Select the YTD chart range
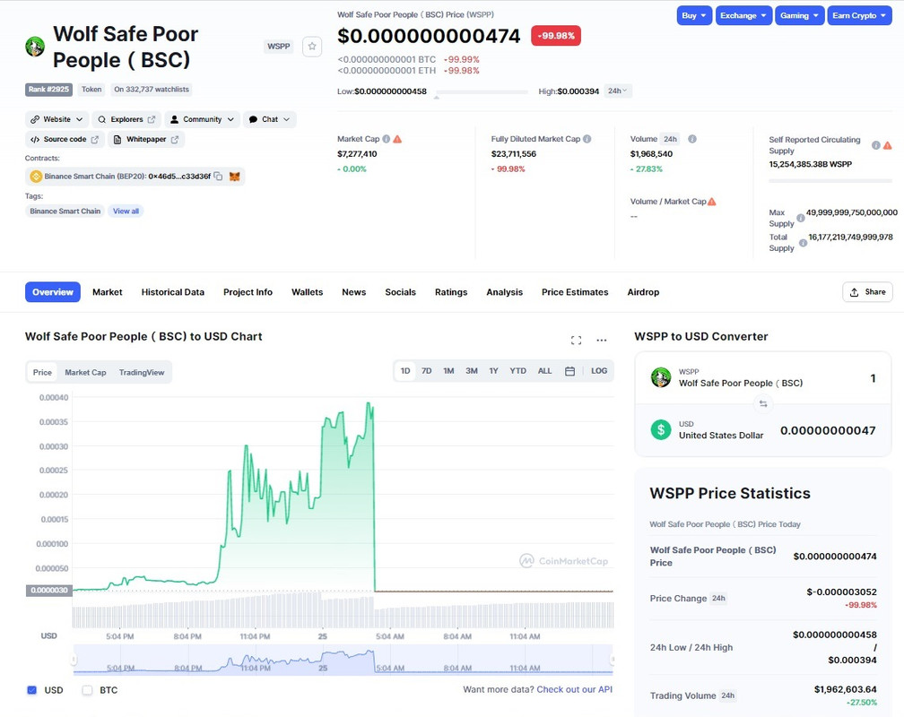Screen dimensions: 904x717 [517, 371]
